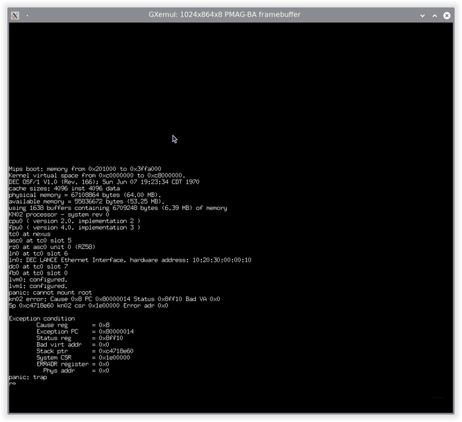Click 'asc0 at tc0 slot 5' line
The width and height of the screenshot is (462, 422).
(40, 240)
